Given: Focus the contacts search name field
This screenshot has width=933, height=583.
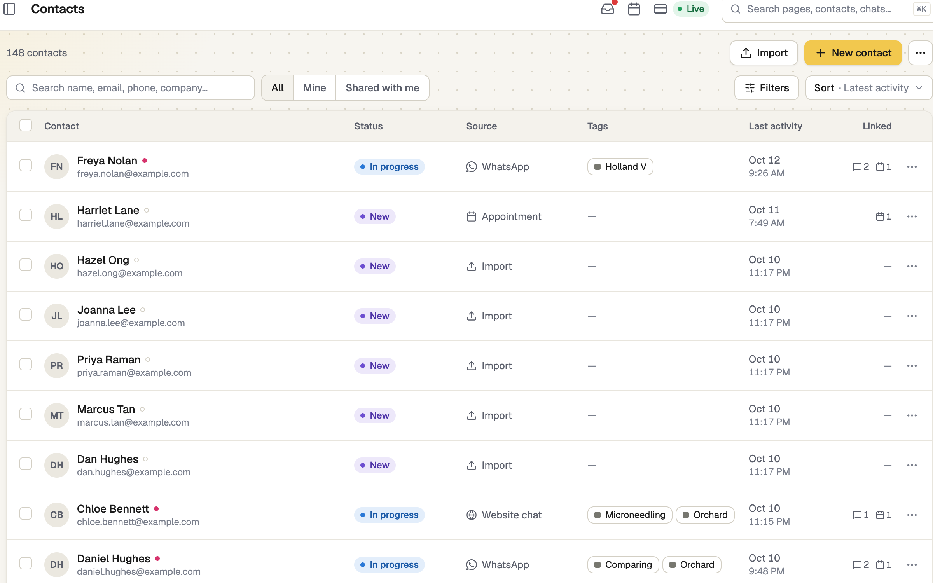Looking at the screenshot, I should (131, 88).
